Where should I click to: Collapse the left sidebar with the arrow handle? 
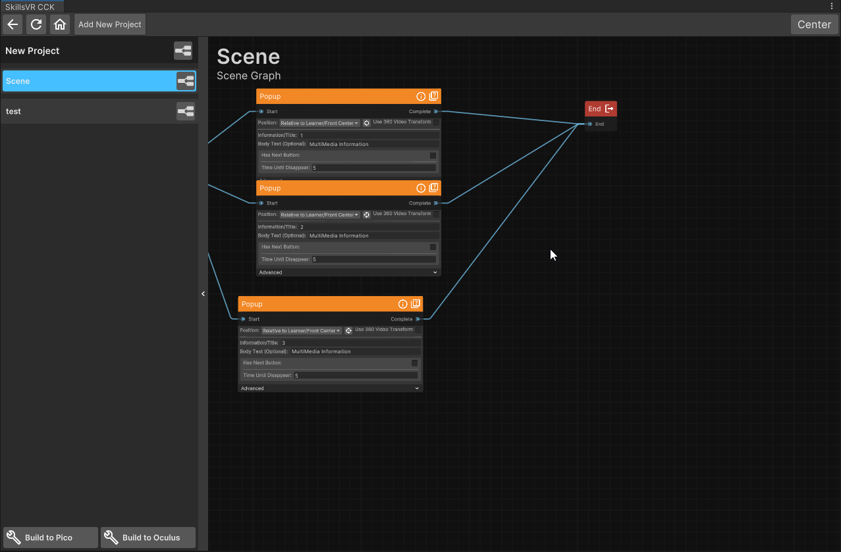203,294
